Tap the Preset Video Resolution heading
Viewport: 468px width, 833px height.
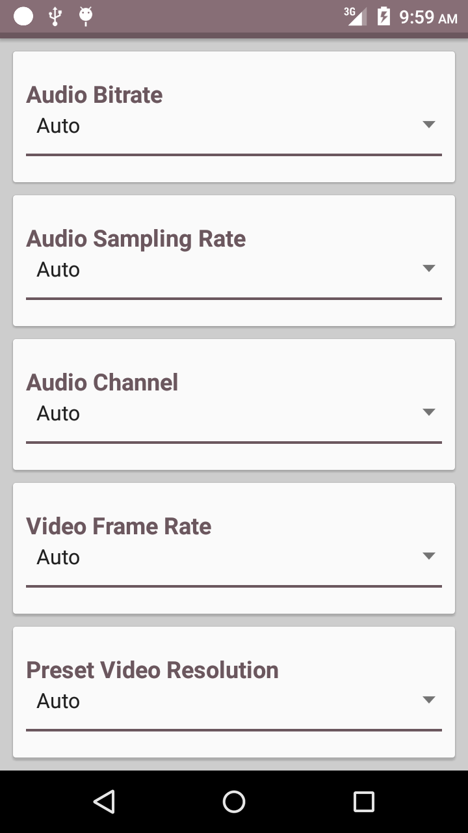click(x=152, y=670)
